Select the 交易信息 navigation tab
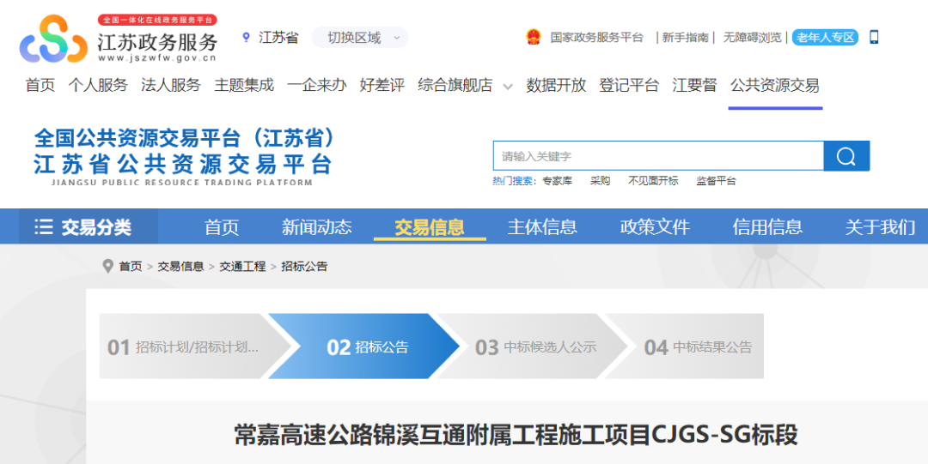The width and height of the screenshot is (928, 464). (430, 227)
